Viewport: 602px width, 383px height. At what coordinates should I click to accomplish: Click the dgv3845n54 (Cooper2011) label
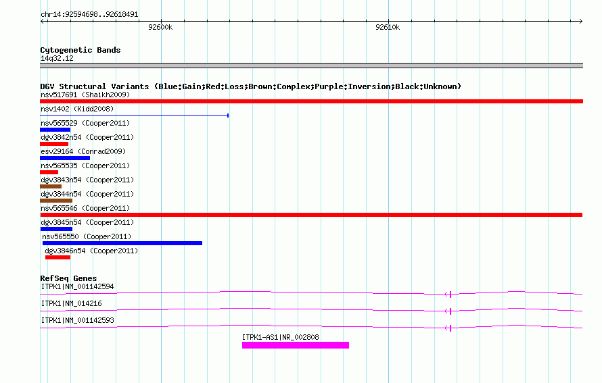(x=87, y=222)
